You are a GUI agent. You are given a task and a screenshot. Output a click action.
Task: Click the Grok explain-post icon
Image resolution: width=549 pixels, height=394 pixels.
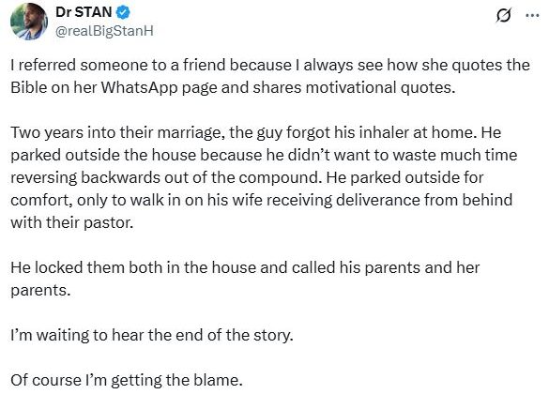pyautogui.click(x=504, y=15)
